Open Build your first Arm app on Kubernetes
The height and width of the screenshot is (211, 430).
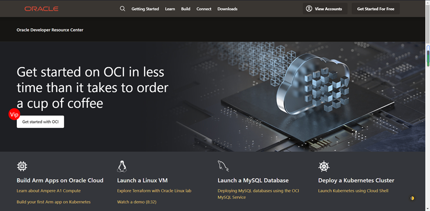[x=54, y=202]
